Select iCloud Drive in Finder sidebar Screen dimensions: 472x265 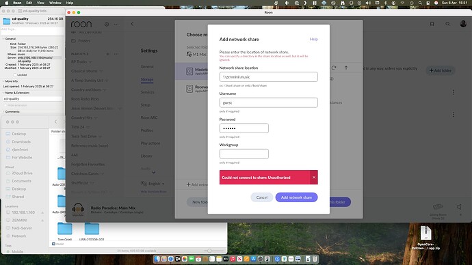pyautogui.click(x=22, y=173)
